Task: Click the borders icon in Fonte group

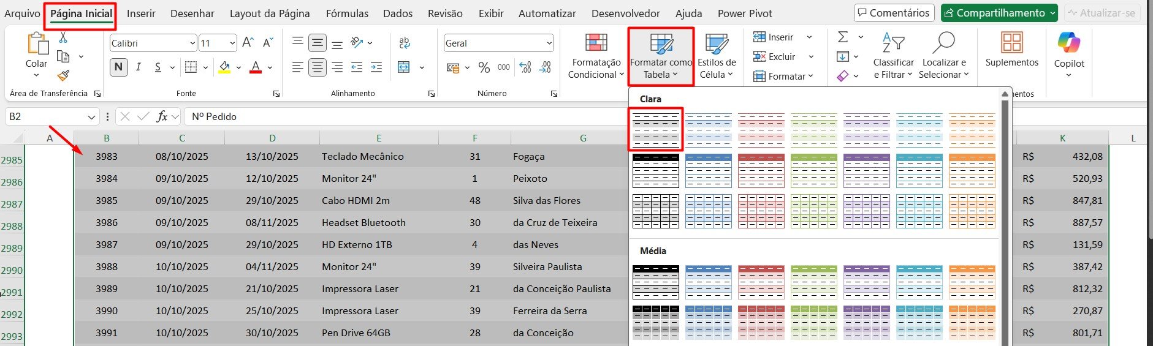Action: 191,67
